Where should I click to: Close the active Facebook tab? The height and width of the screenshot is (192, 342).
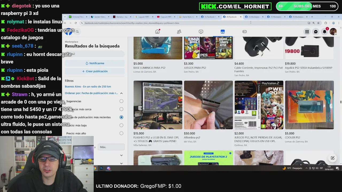[x=241, y=17]
